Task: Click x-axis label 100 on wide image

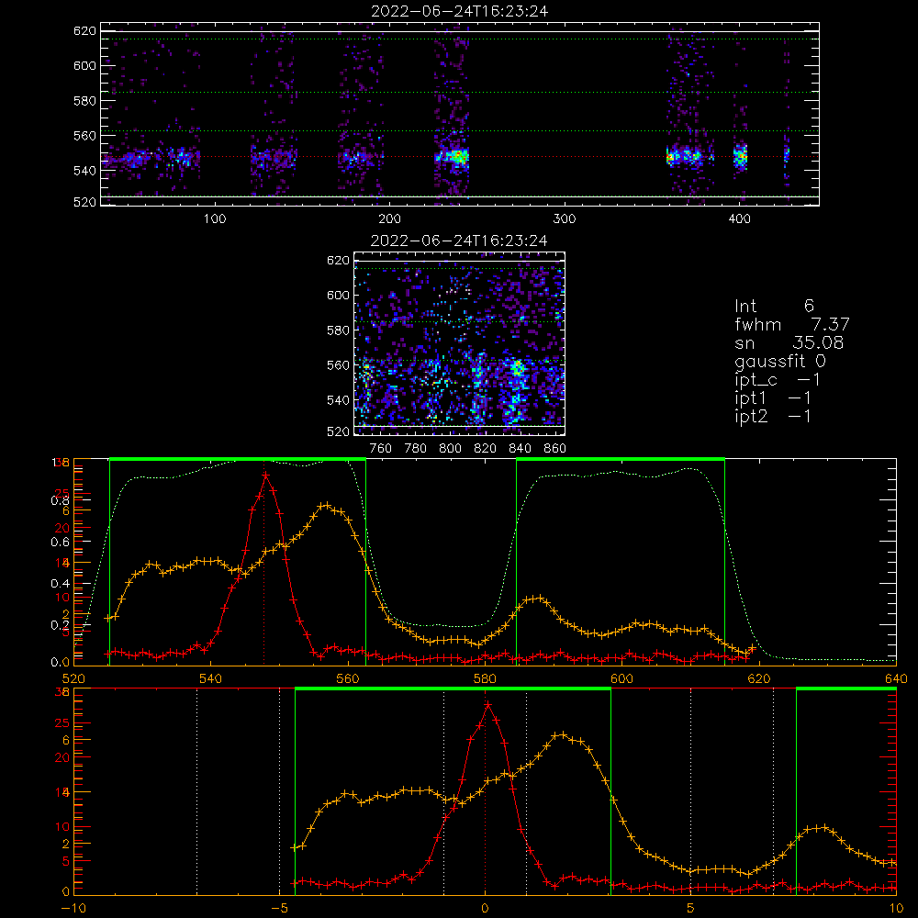Action: (215, 219)
